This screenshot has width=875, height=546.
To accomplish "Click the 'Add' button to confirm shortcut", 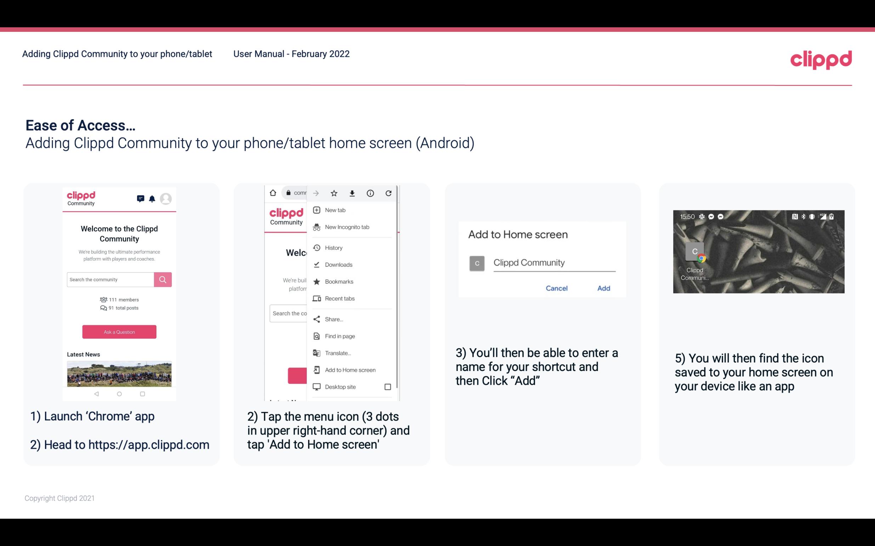I will pos(603,288).
